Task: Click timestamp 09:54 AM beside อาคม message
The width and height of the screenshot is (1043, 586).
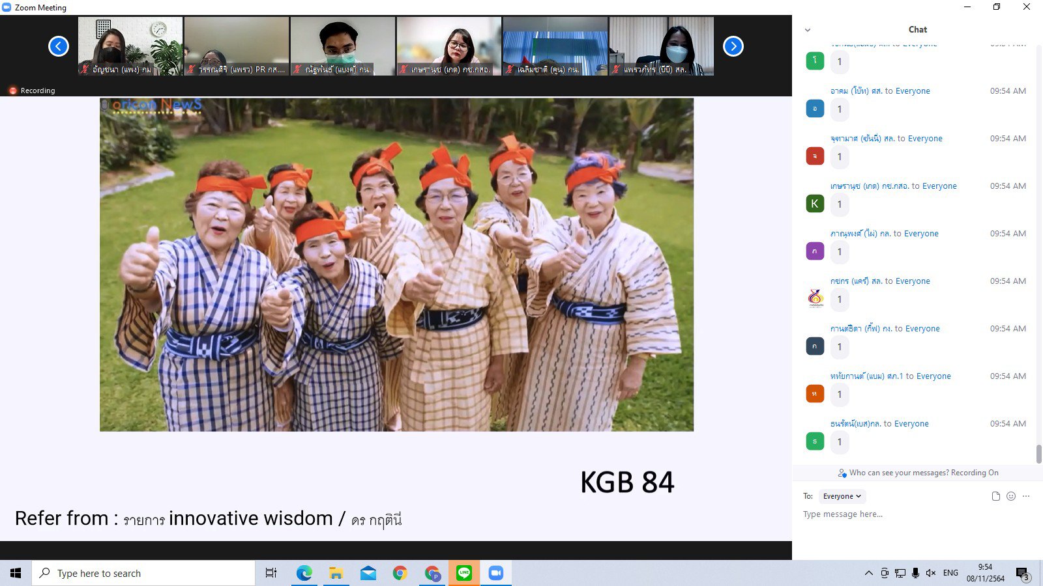Action: (x=1008, y=91)
